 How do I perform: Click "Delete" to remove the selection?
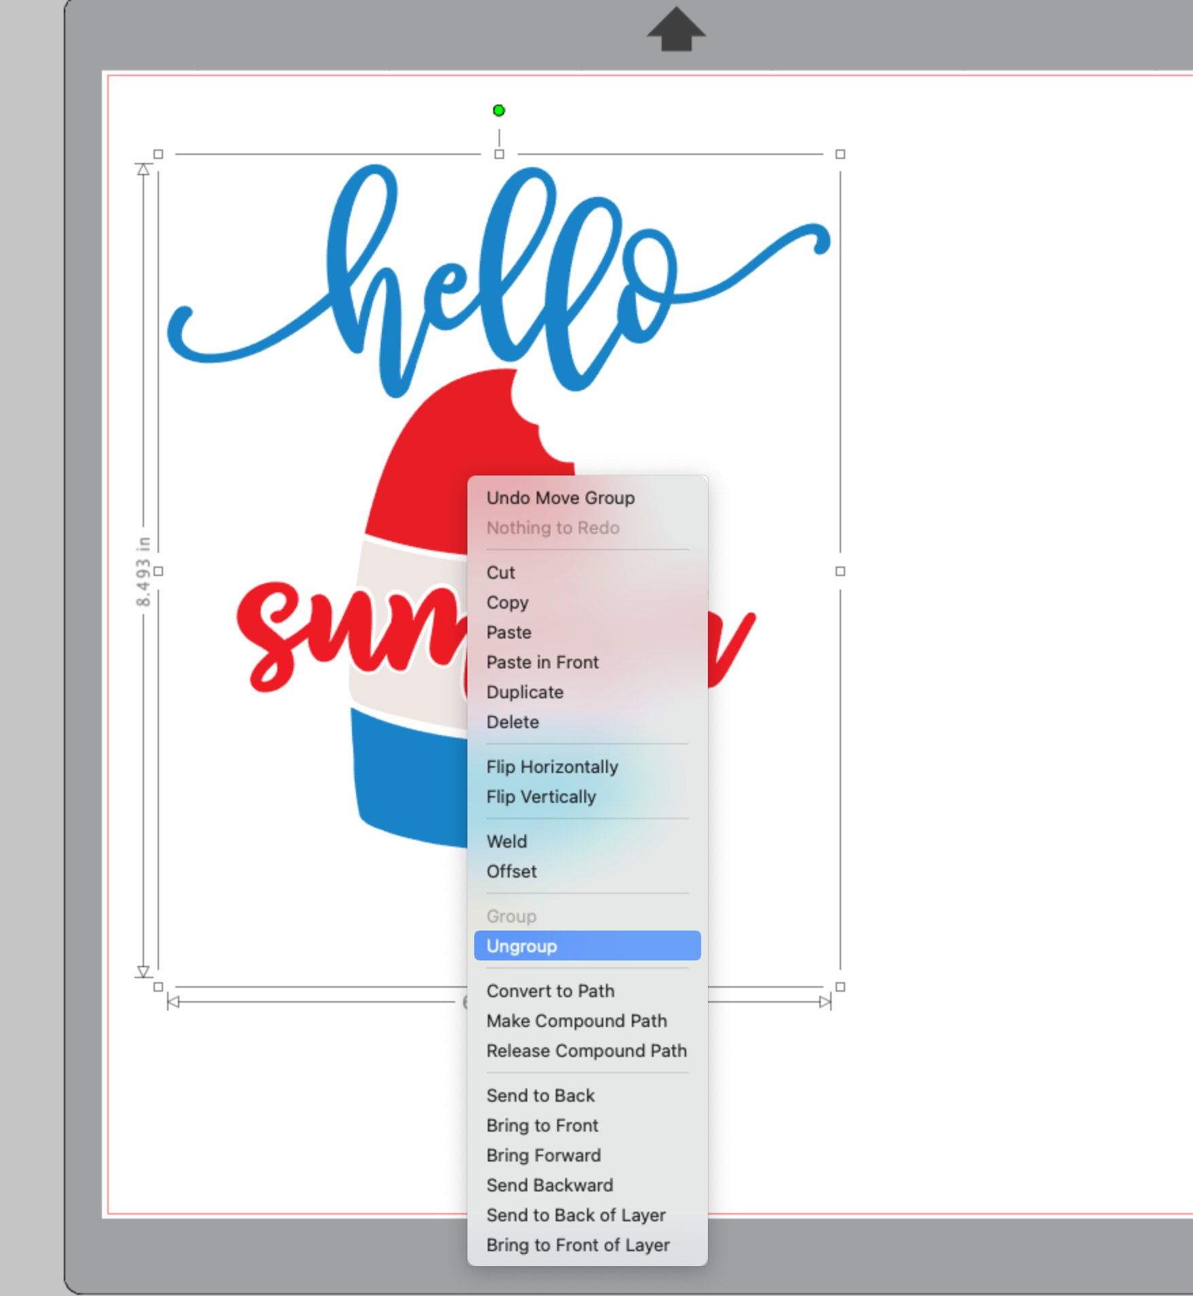click(513, 722)
